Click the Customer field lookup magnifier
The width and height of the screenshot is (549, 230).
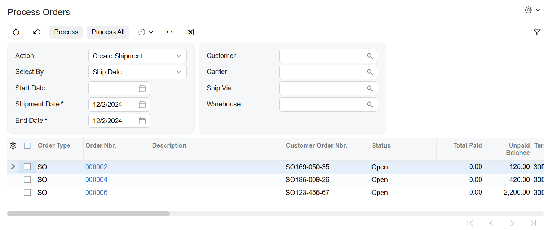tap(370, 56)
